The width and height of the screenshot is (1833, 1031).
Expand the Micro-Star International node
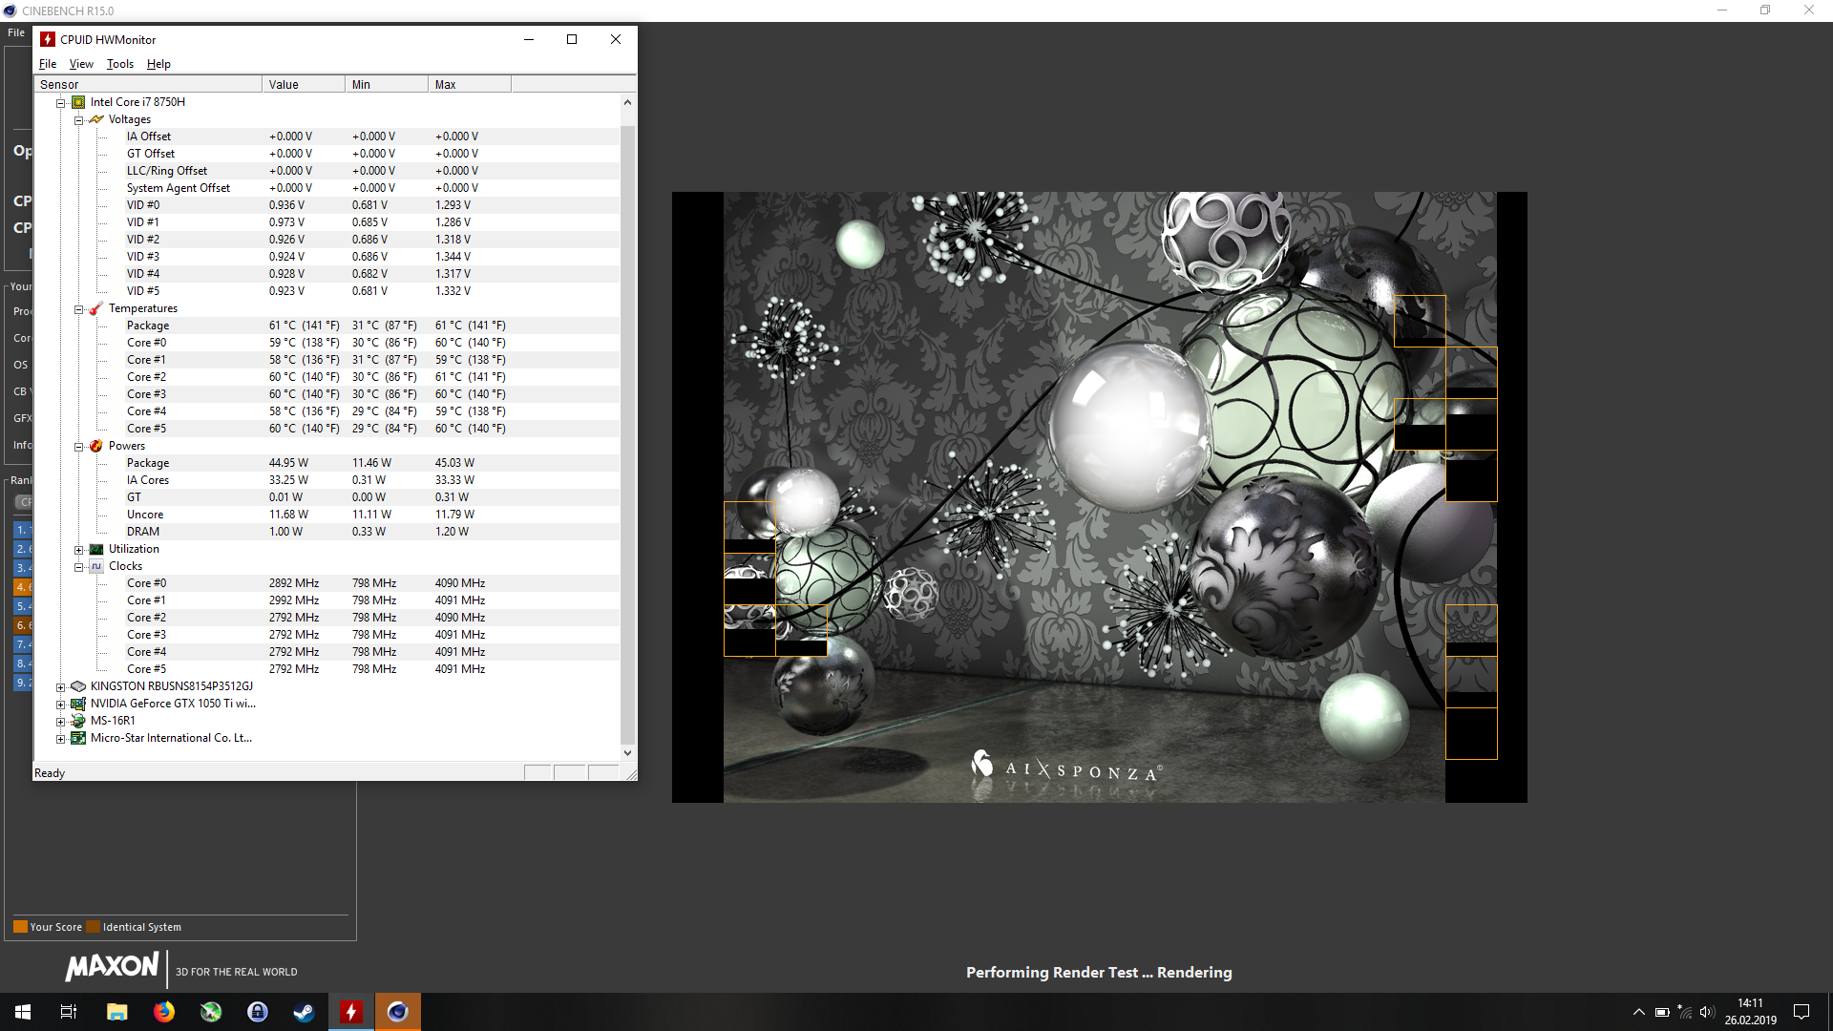click(61, 739)
